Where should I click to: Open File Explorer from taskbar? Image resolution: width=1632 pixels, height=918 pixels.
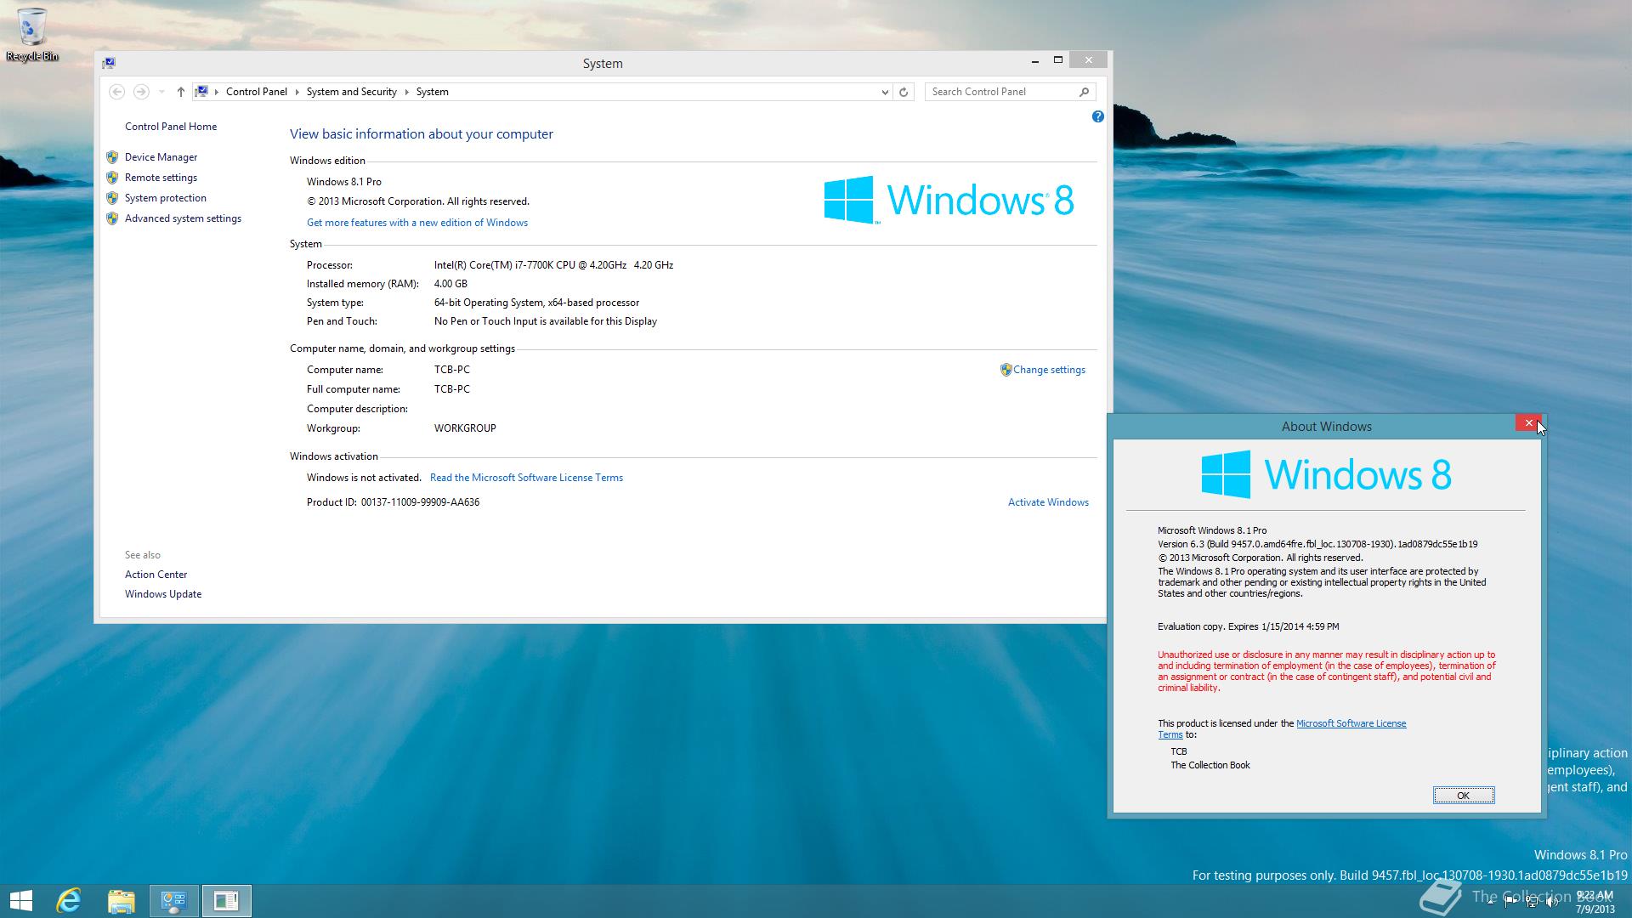122,901
